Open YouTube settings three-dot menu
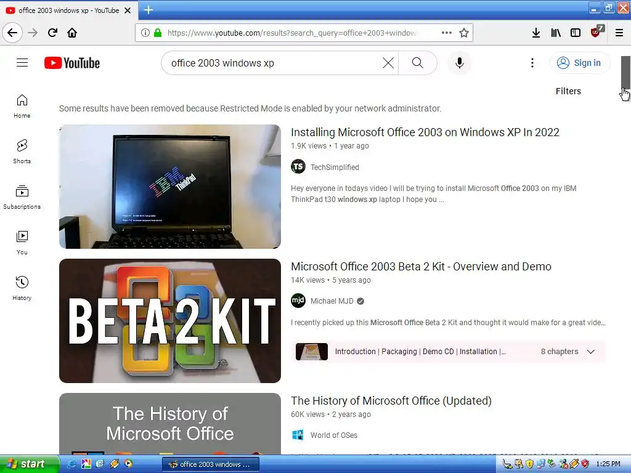 click(x=532, y=63)
